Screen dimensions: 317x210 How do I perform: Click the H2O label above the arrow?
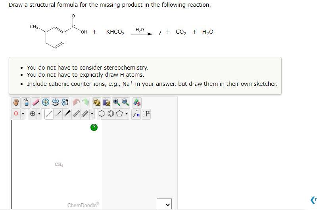(x=140, y=30)
